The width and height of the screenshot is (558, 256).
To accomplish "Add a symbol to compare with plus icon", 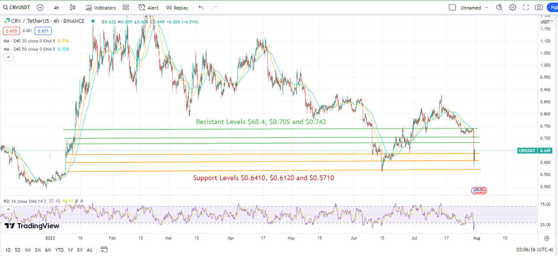I will pos(40,7).
